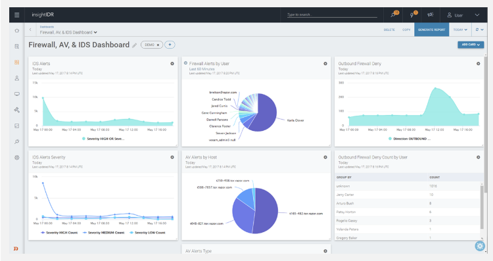Click the GENERATE REPORT button
The height and width of the screenshot is (261, 493).
(432, 30)
